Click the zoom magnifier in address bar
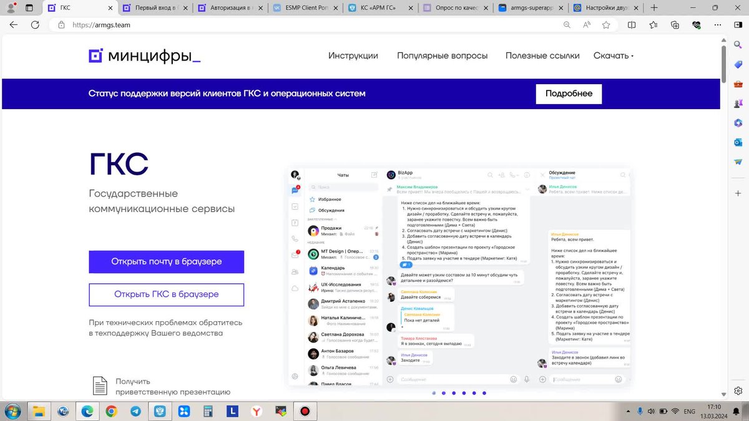Screen dimensions: 749x421 point(567,25)
